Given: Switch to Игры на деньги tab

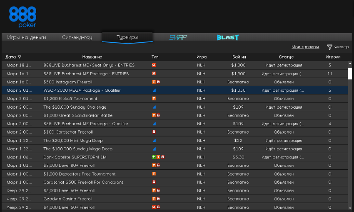Looking at the screenshot, I should [27, 37].
